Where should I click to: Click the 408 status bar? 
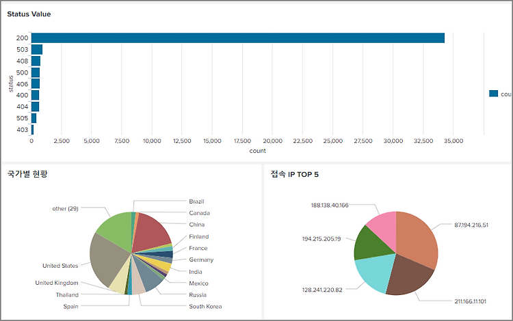click(36, 61)
